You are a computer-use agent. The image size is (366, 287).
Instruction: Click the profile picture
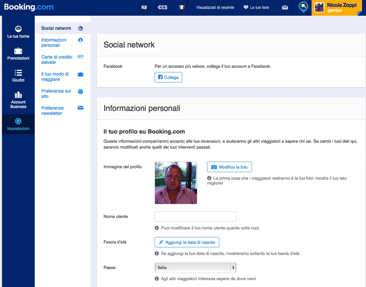[x=176, y=183]
